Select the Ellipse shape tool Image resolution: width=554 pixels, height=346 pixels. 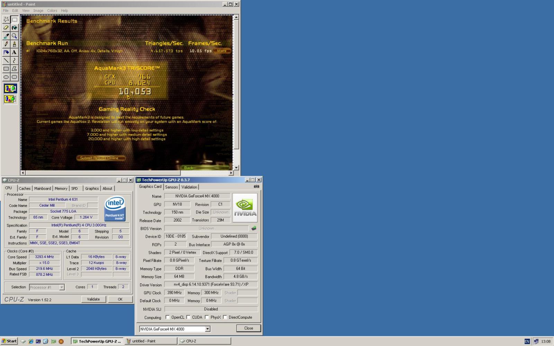6,77
